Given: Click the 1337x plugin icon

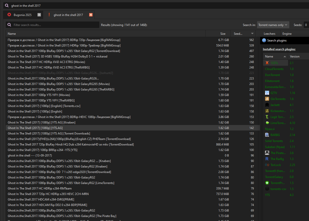Looking at the screenshot, I should (x=267, y=63).
